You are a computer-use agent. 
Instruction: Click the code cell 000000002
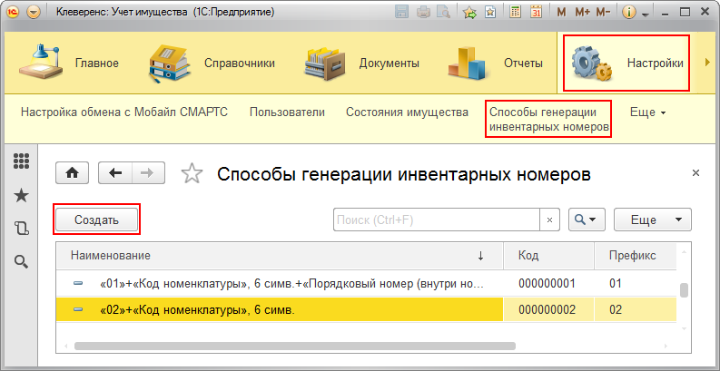click(549, 310)
